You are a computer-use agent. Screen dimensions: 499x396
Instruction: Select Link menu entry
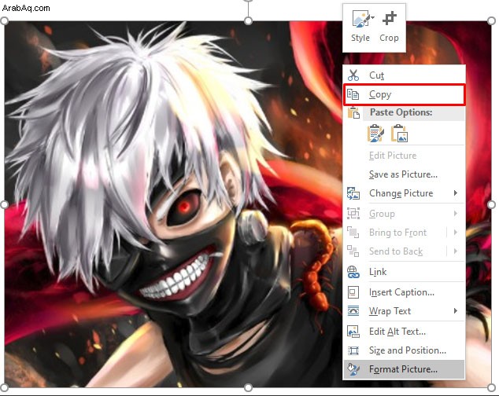[x=404, y=272]
